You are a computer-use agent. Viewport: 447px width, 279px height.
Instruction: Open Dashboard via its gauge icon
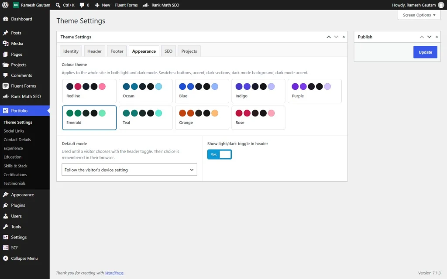5,19
